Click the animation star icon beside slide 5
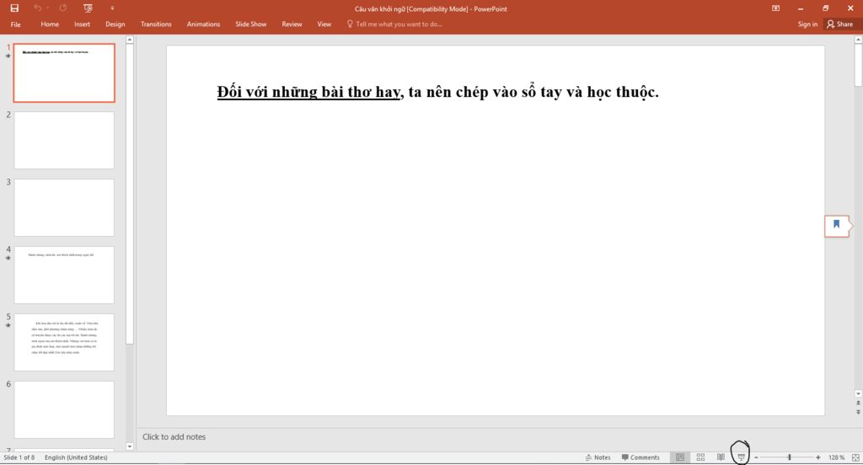 coord(8,326)
